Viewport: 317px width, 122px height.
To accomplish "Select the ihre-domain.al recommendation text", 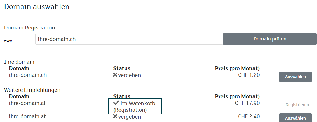I will pyautogui.click(x=27, y=103).
